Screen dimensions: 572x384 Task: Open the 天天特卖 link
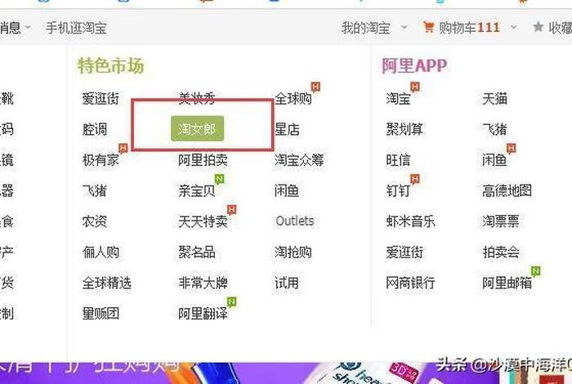click(x=203, y=221)
